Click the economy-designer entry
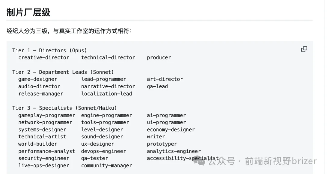Screen dimensions: 327x174 171,130
